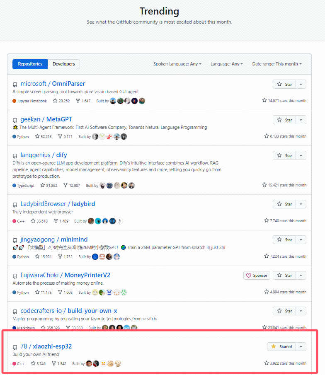Click first contributor avatar of MetaGPT
The height and width of the screenshot is (375, 325).
95,137
